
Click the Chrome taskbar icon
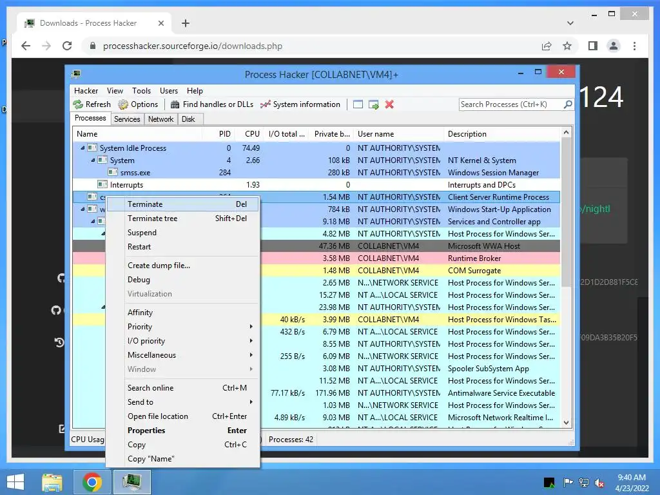(92, 482)
